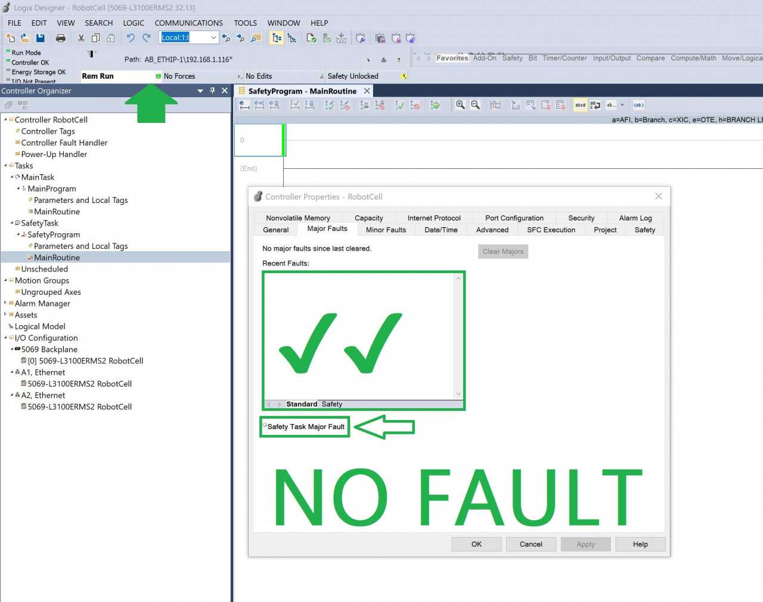Expand the Assets node
The image size is (763, 602).
tap(5, 314)
